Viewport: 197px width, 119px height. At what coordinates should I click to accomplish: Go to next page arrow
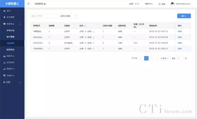152,58
